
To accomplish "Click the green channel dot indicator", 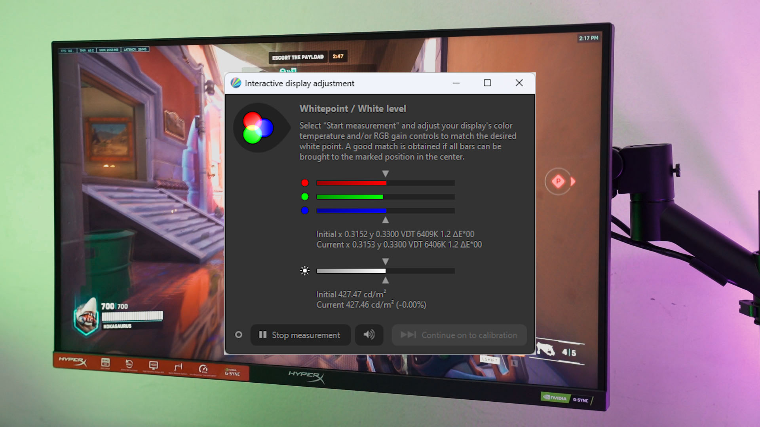I will [x=305, y=196].
